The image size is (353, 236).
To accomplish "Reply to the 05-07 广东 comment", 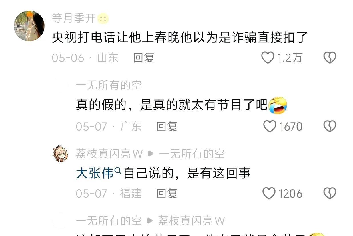I will point(167,126).
